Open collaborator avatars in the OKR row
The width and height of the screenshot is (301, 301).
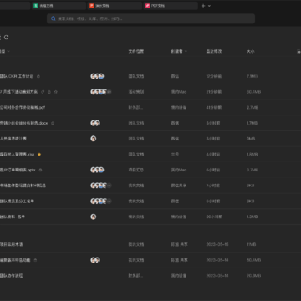tap(97, 76)
